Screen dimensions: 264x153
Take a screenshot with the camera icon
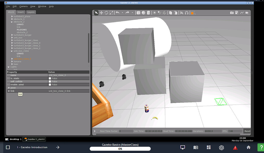[x=232, y=12]
